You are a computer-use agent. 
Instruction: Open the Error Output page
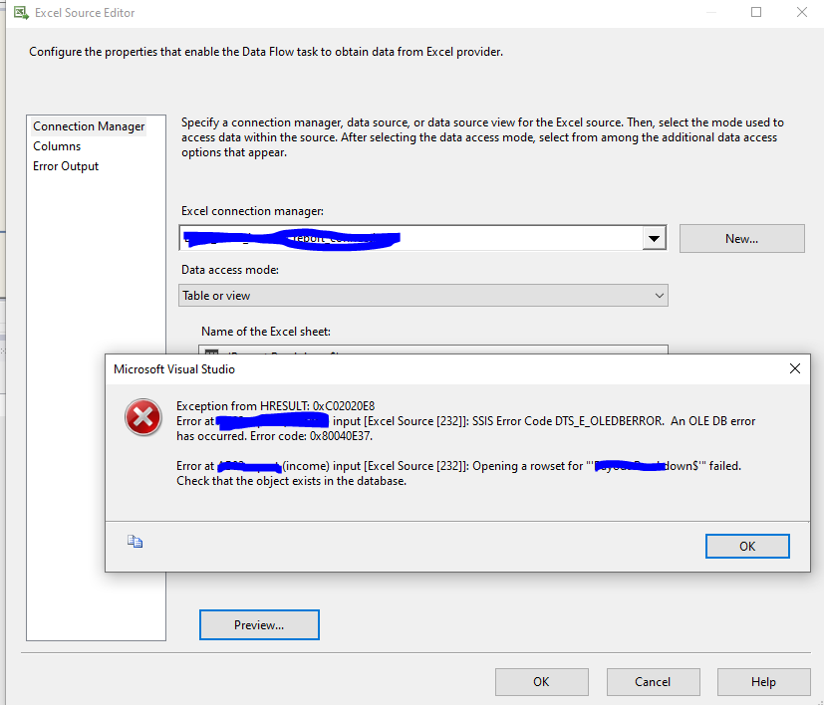point(66,166)
